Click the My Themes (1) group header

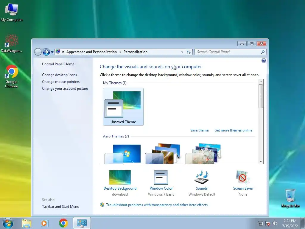point(115,83)
